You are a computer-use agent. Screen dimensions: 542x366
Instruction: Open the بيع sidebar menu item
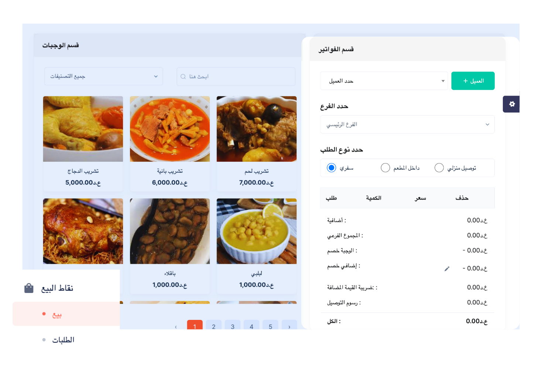(66, 314)
